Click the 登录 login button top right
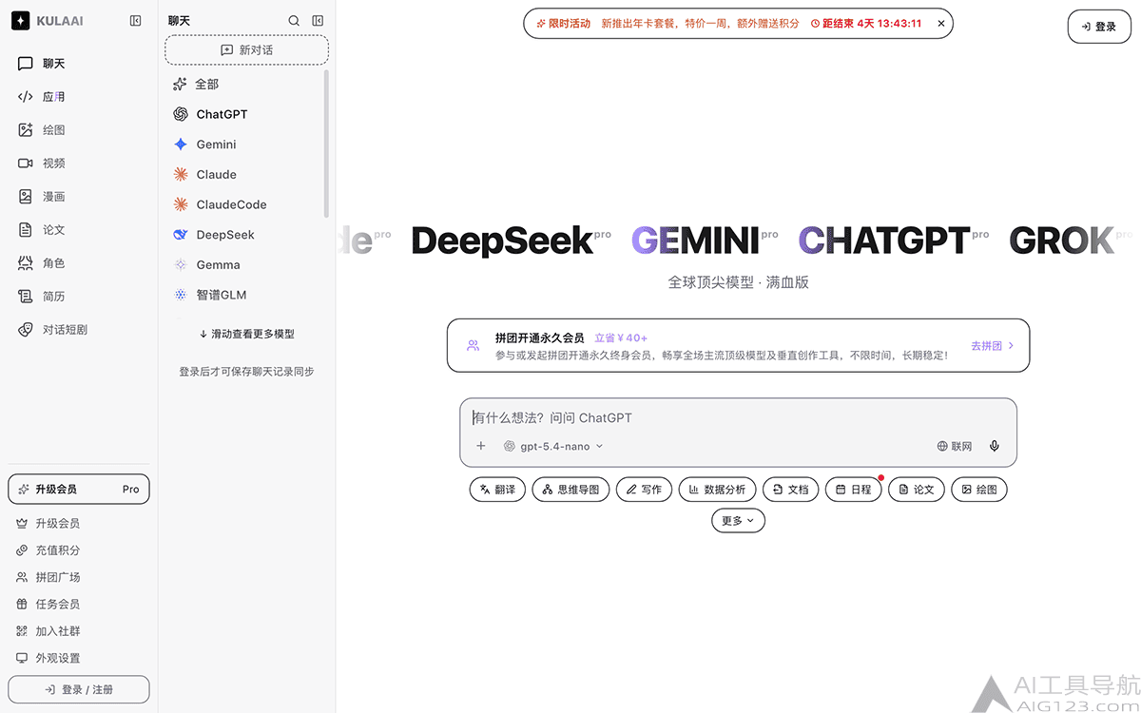Viewport: 1141px width, 713px height. tap(1099, 27)
